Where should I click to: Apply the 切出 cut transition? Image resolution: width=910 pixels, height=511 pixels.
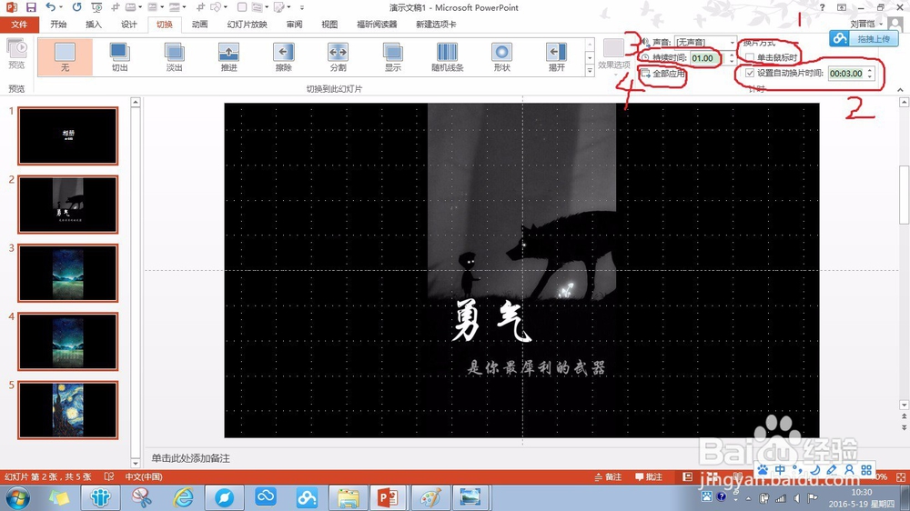119,57
